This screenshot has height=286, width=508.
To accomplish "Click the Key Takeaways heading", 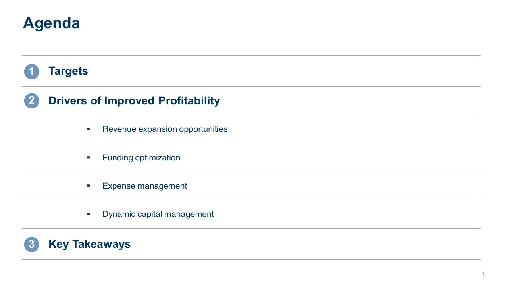I will click(89, 244).
